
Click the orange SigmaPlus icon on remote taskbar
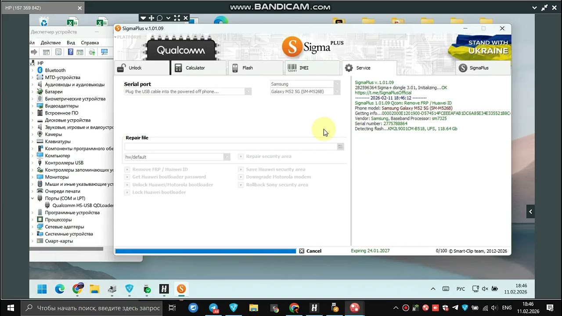coord(181,289)
